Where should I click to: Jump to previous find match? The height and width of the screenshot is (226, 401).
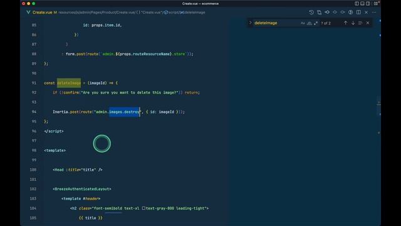click(x=345, y=23)
